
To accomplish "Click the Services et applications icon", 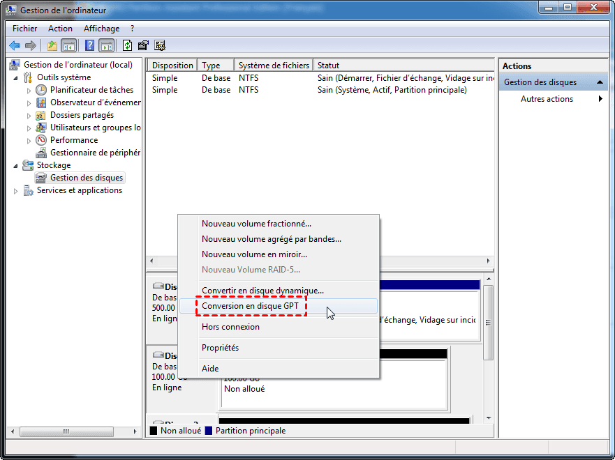I will 28,191.
